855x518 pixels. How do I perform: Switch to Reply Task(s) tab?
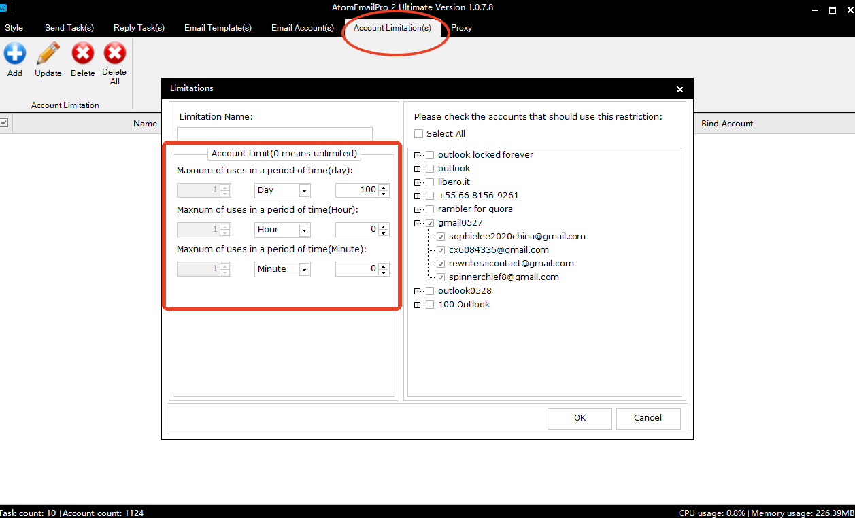click(x=139, y=28)
